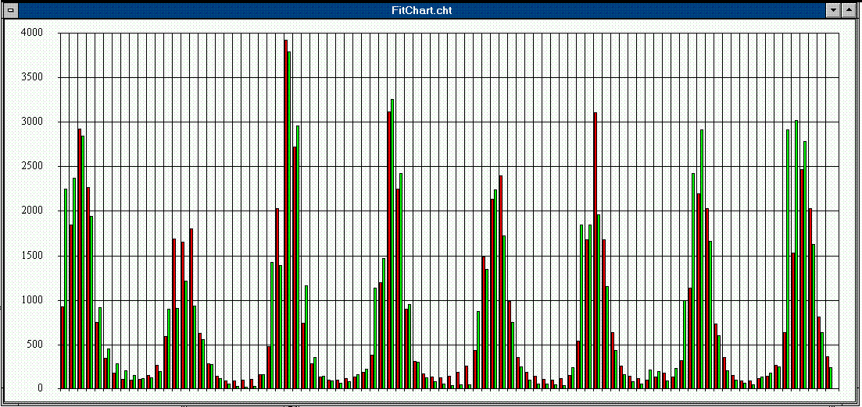862x407 pixels.
Task: Click the FitChart.cht title bar
Action: [x=422, y=10]
